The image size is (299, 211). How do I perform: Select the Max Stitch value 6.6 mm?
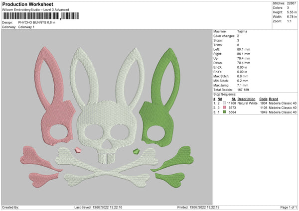pyautogui.click(x=243, y=76)
